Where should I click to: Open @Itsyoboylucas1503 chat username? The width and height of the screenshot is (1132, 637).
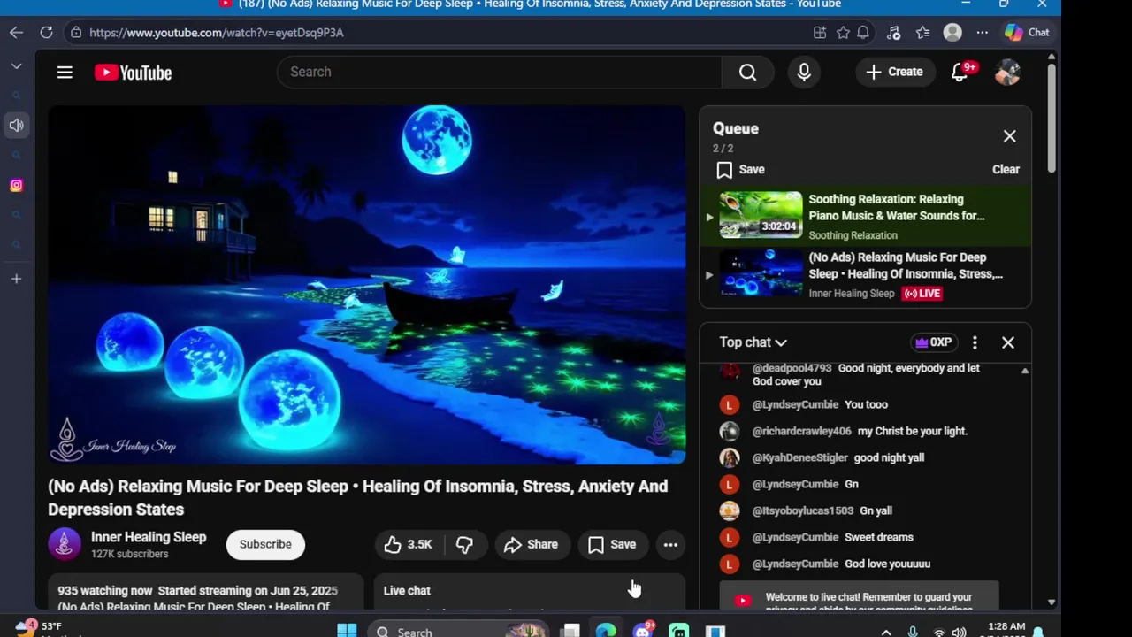[802, 511]
